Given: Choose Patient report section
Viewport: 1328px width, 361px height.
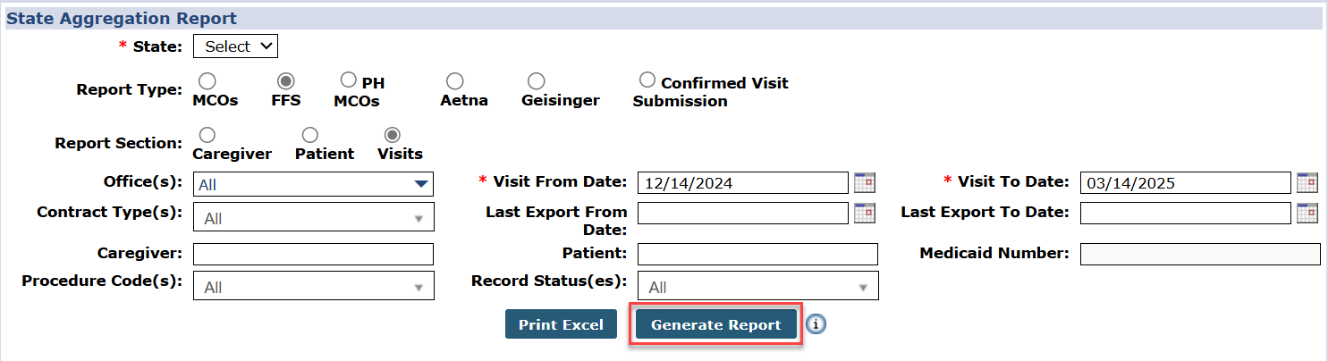Looking at the screenshot, I should (309, 136).
